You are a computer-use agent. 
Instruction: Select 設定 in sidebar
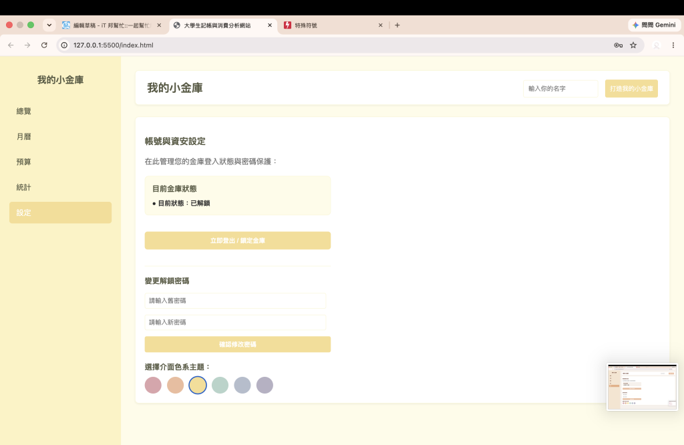coord(60,212)
